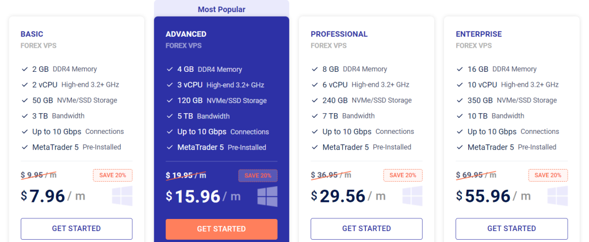
Task: Click the Save 20% badge in Enterprise
Action: click(548, 175)
